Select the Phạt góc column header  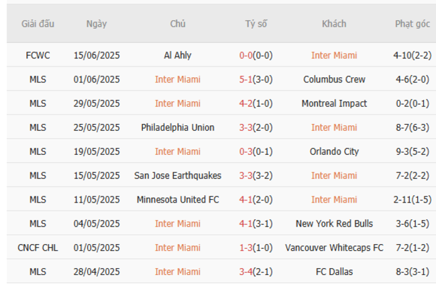413,24
